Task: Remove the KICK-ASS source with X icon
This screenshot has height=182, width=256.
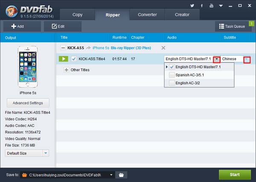Action: [x=163, y=48]
